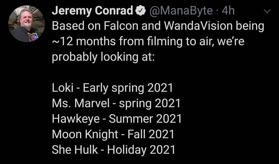Expand the tweet options chevron

tap(267, 12)
